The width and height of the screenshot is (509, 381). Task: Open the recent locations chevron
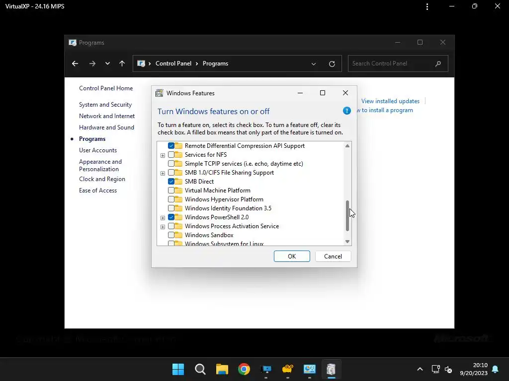tap(107, 63)
